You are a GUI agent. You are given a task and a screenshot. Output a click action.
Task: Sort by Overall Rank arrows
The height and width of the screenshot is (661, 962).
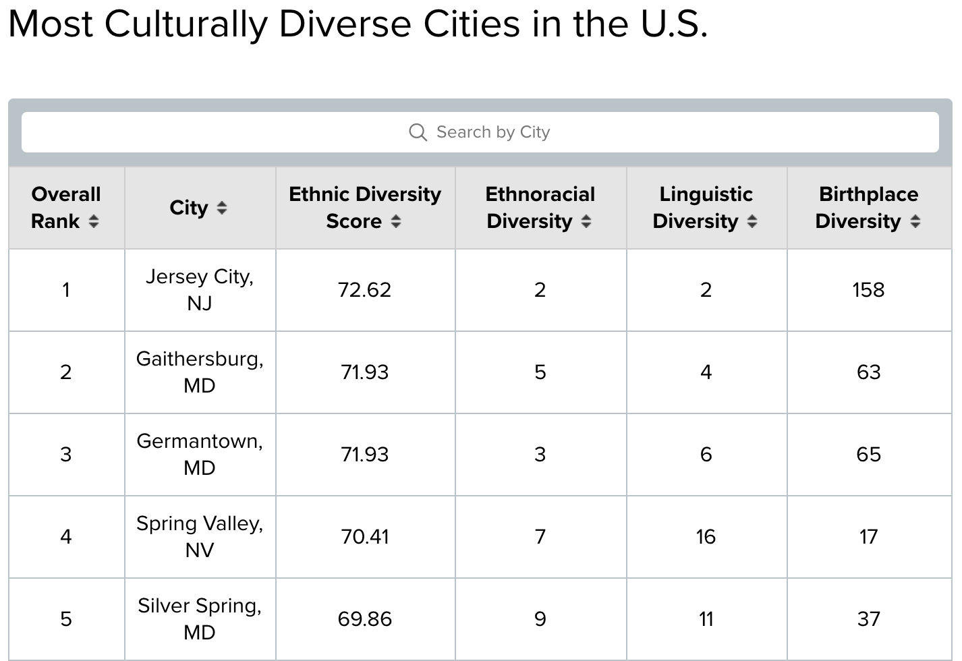94,221
